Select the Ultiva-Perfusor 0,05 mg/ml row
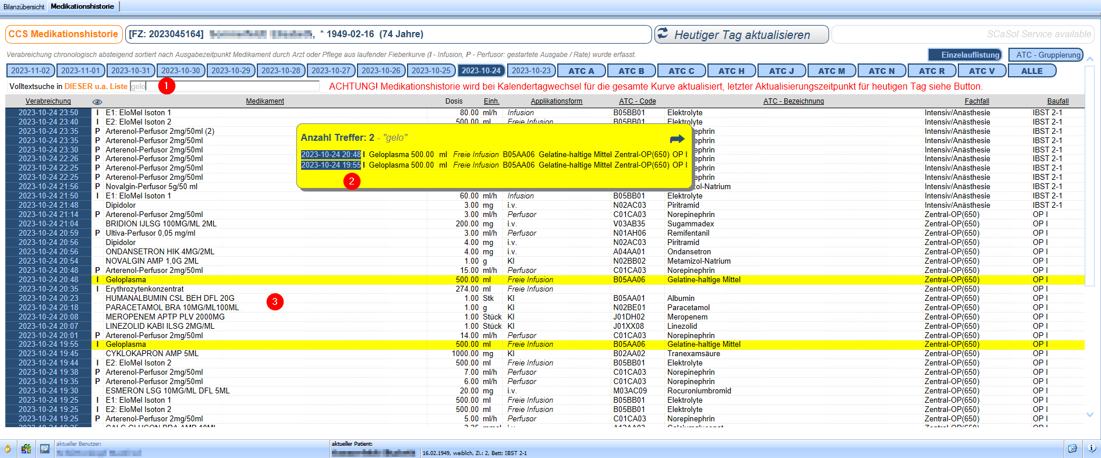The width and height of the screenshot is (1101, 458). pyautogui.click(x=545, y=233)
